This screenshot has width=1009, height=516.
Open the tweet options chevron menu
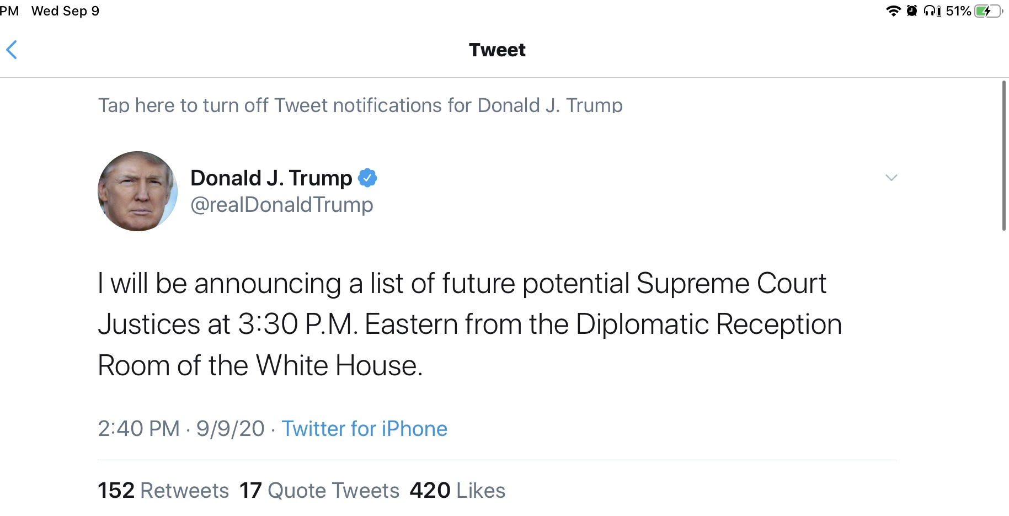[x=891, y=178]
